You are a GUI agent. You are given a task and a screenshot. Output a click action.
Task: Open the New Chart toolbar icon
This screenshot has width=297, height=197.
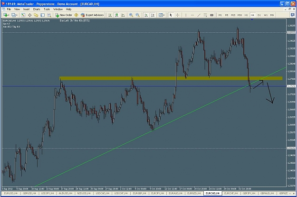point(5,15)
